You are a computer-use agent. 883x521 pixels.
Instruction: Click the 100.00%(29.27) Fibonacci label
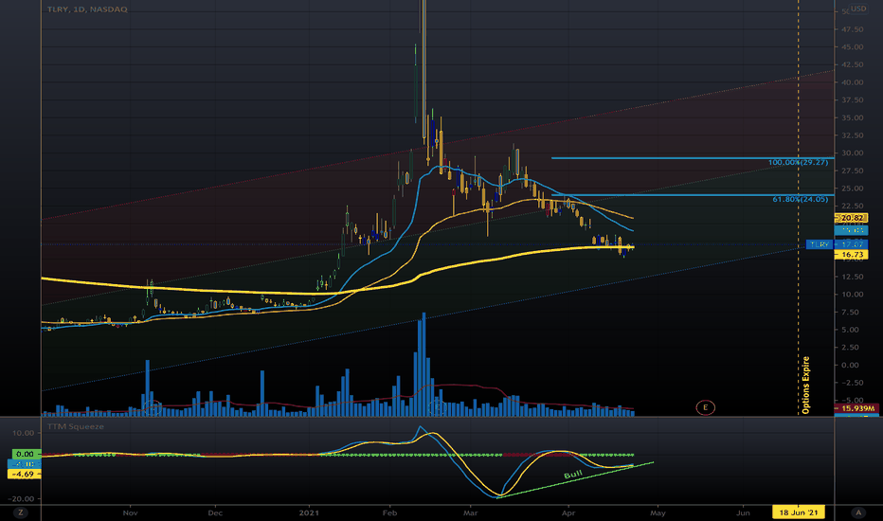pos(798,162)
